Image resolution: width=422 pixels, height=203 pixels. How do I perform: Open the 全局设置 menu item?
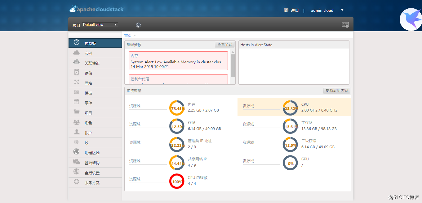(96, 173)
